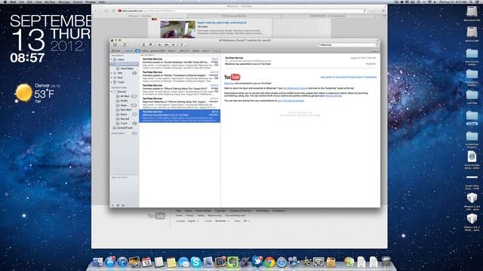
Task: Select the HowToMac inbox account
Action: (x=125, y=69)
